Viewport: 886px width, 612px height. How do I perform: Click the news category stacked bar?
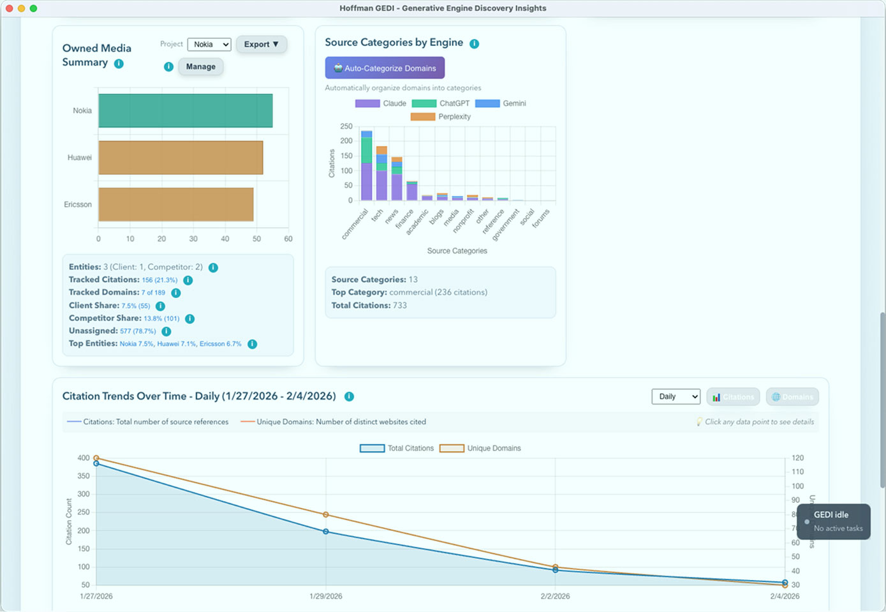click(397, 179)
